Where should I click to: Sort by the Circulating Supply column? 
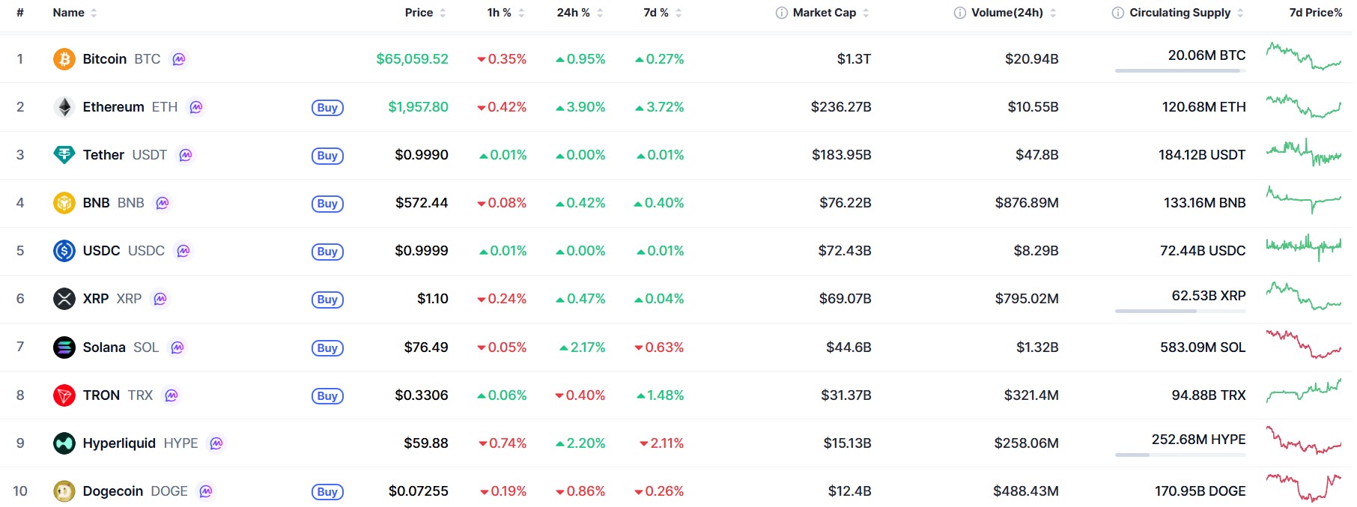coord(1187,13)
